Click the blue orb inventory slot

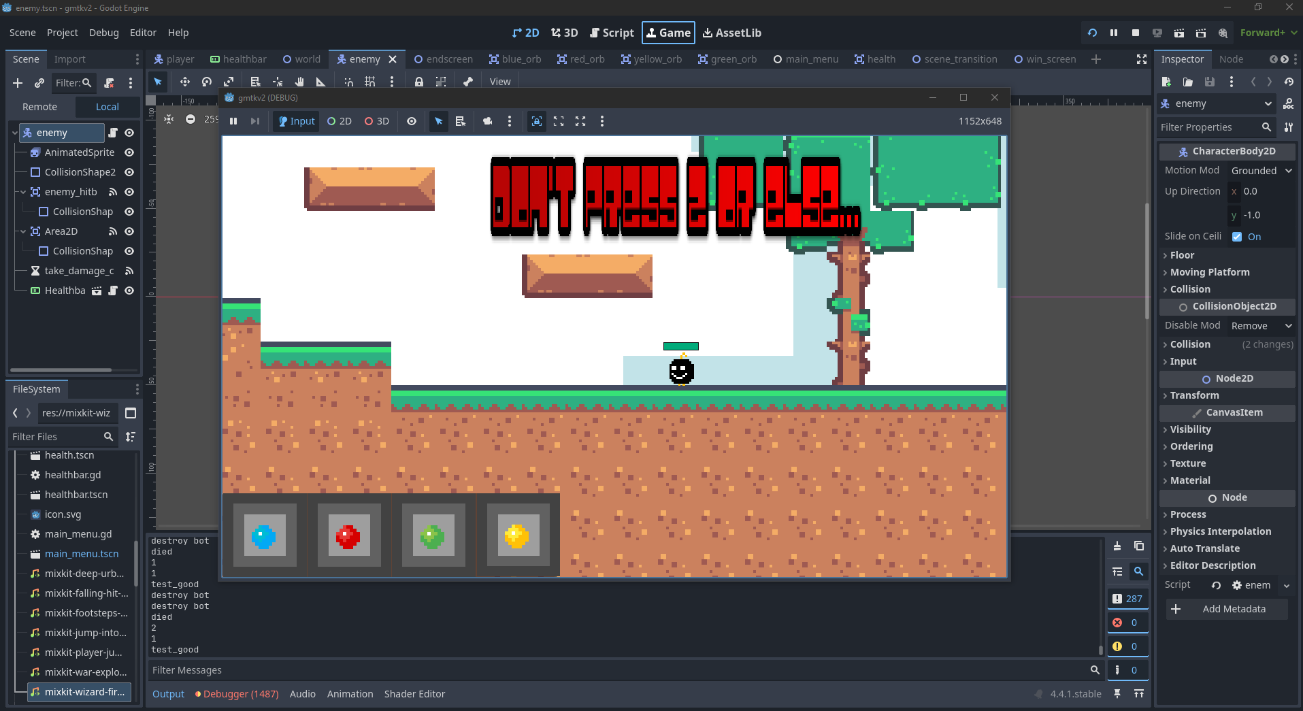coord(265,536)
